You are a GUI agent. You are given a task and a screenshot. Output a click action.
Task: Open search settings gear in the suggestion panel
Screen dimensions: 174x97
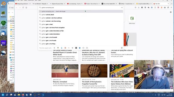click(x=122, y=48)
